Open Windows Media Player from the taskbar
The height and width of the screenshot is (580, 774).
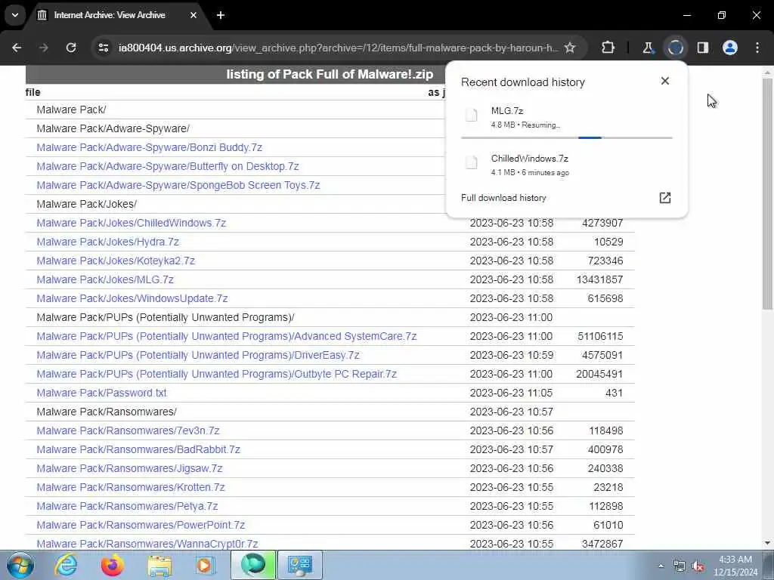pyautogui.click(x=205, y=565)
